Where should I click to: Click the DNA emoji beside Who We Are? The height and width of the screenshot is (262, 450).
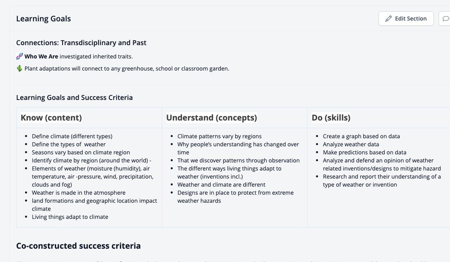19,56
